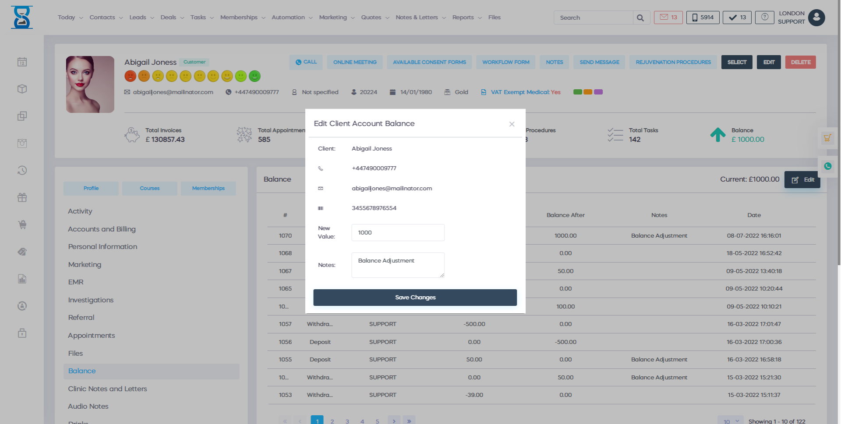Click the green WhatsApp floating icon
This screenshot has height=424, width=841.
[827, 166]
